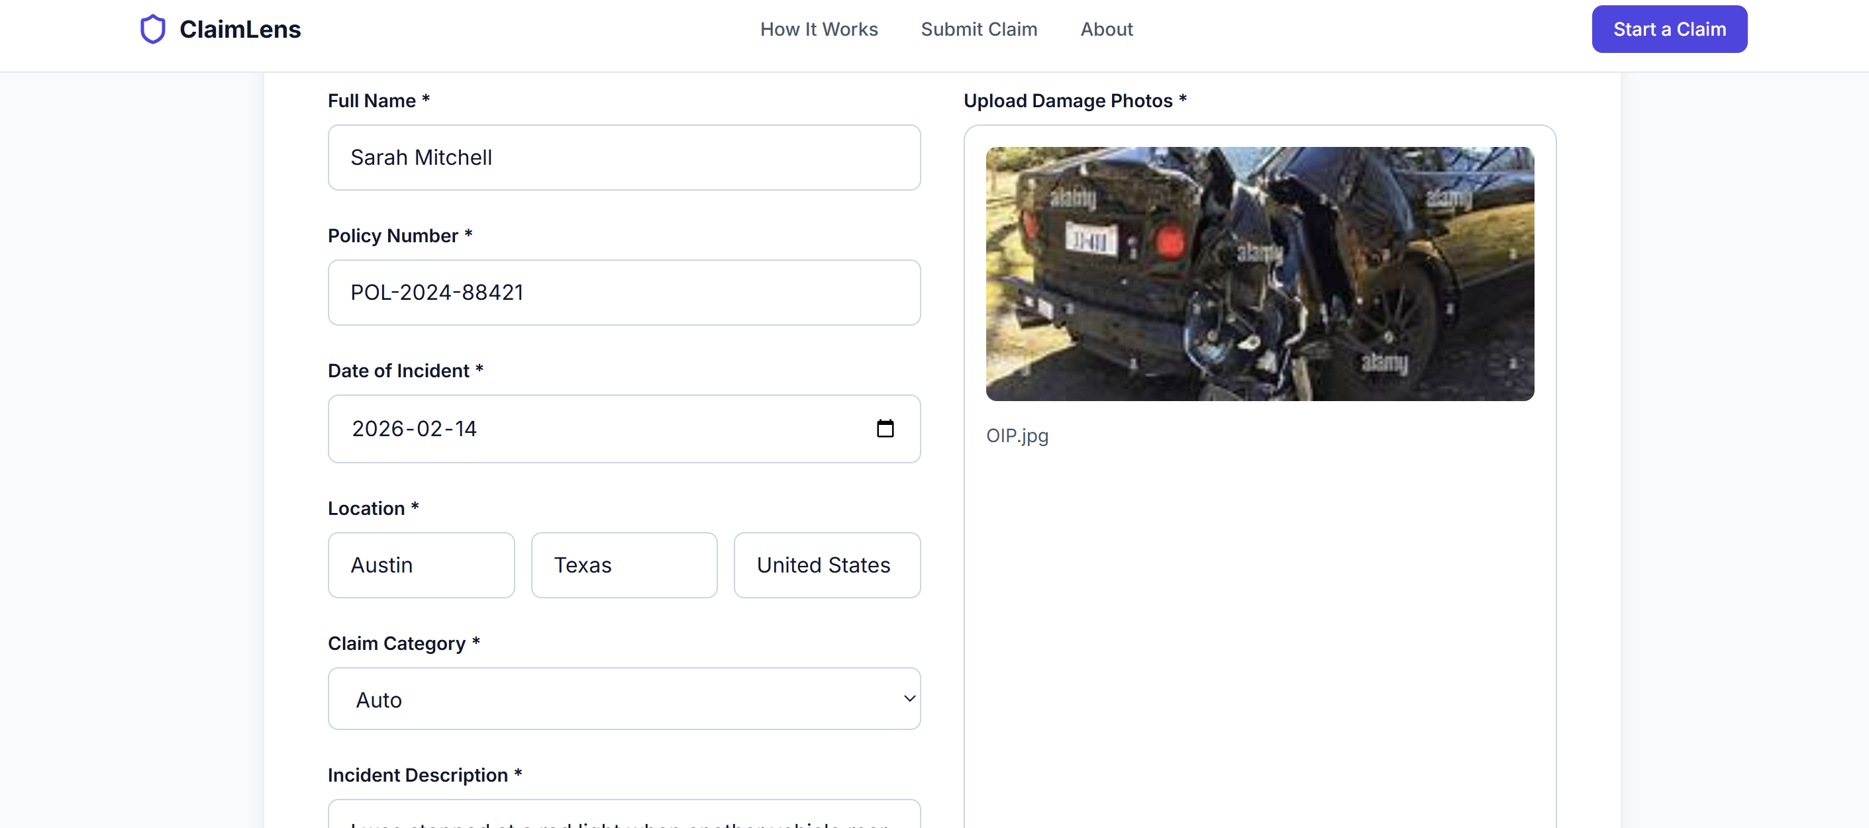Click into the Policy Number field
Viewport: 1869px width, 828px height.
pos(624,292)
